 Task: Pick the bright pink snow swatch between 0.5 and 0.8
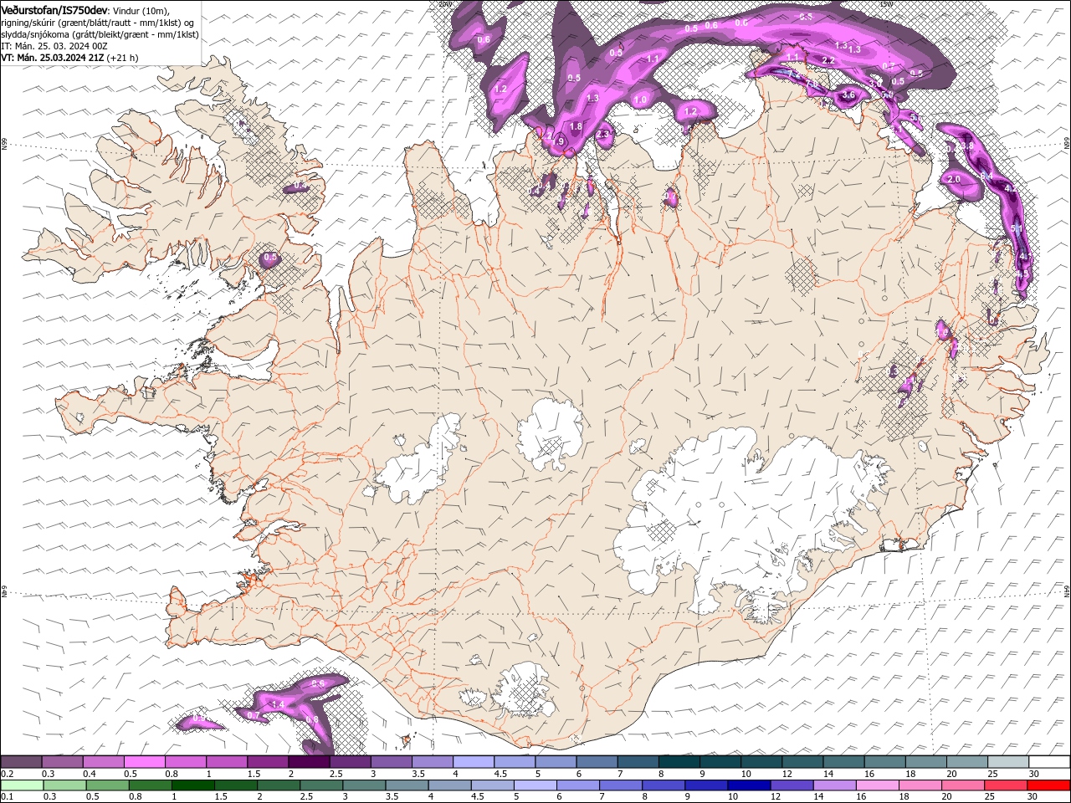click(145, 762)
